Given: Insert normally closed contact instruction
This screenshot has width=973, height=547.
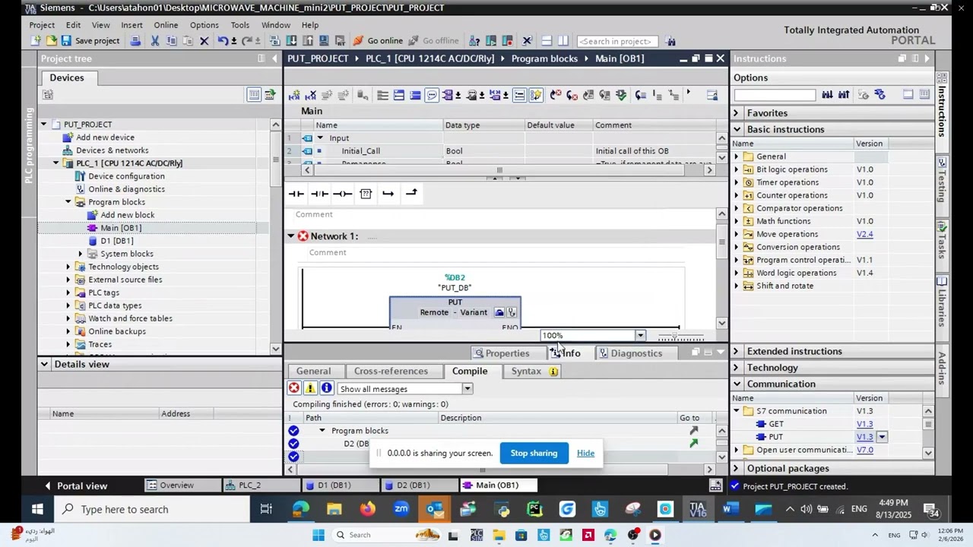Looking at the screenshot, I should (319, 194).
